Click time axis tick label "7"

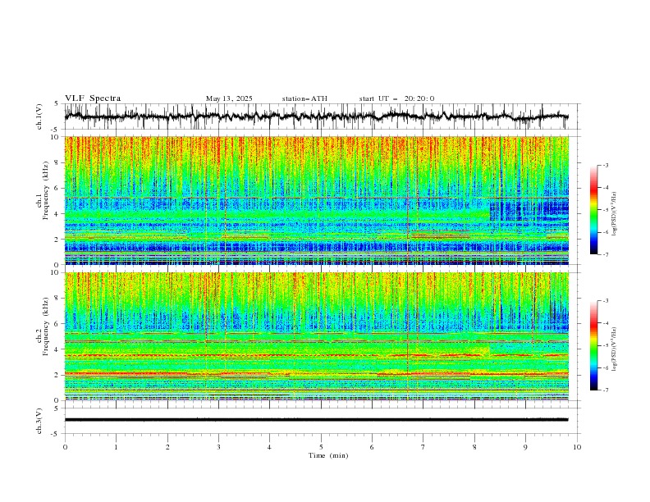pos(423,447)
